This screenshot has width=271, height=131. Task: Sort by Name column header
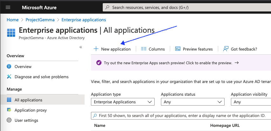pyautogui.click(x=100, y=126)
